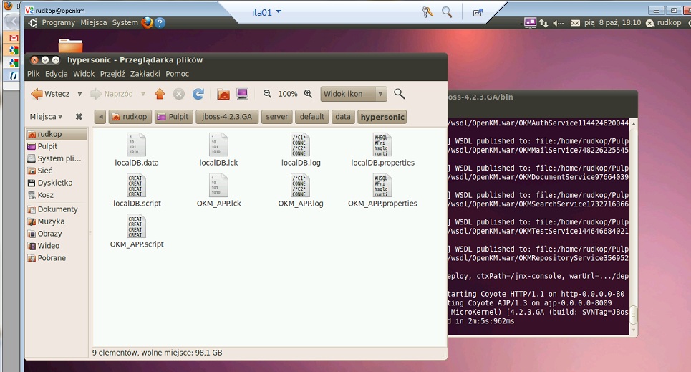This screenshot has width=691, height=372.
Task: Open the Widok menu
Action: pos(84,74)
